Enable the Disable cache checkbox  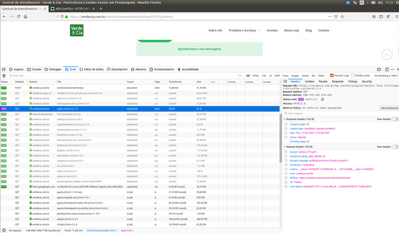point(352,75)
